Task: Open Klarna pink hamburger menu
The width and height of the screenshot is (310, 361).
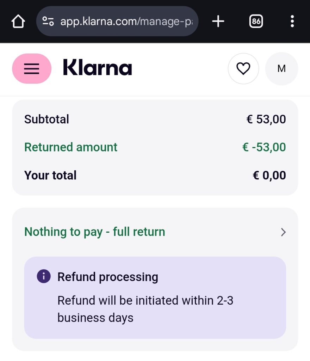Action: [32, 69]
